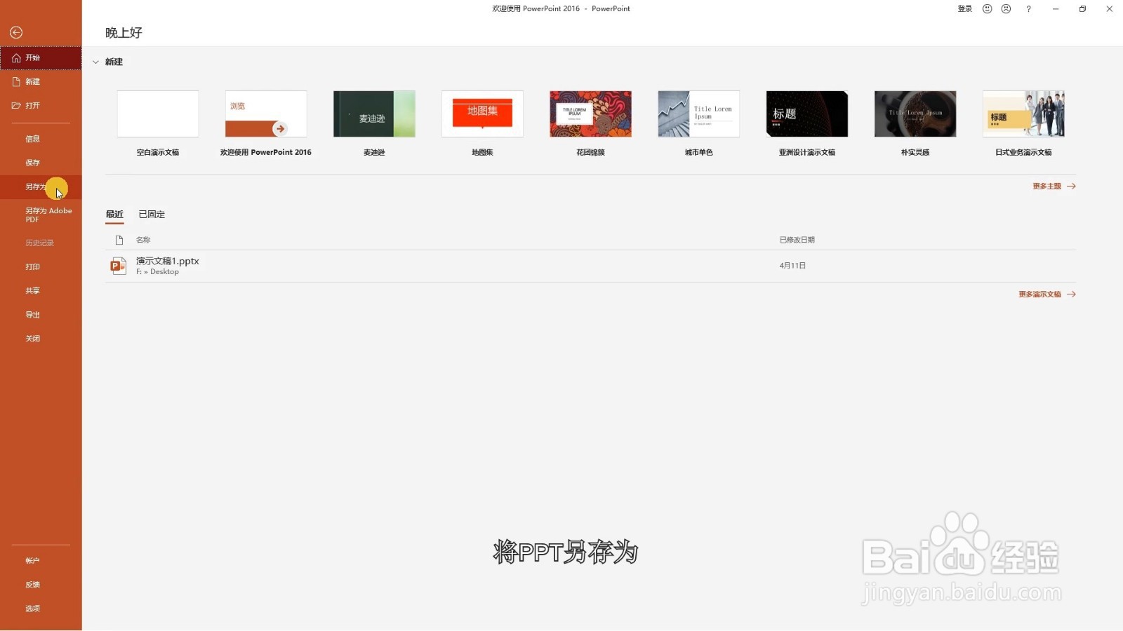Image resolution: width=1123 pixels, height=631 pixels.
Task: Click the F: » Desktop file path
Action: [x=157, y=272]
